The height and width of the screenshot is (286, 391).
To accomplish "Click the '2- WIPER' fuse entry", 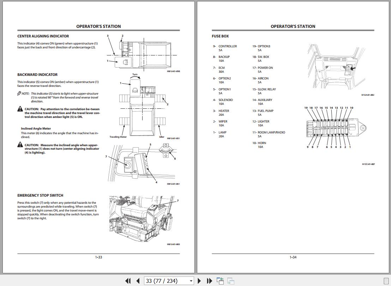I will (220, 123).
